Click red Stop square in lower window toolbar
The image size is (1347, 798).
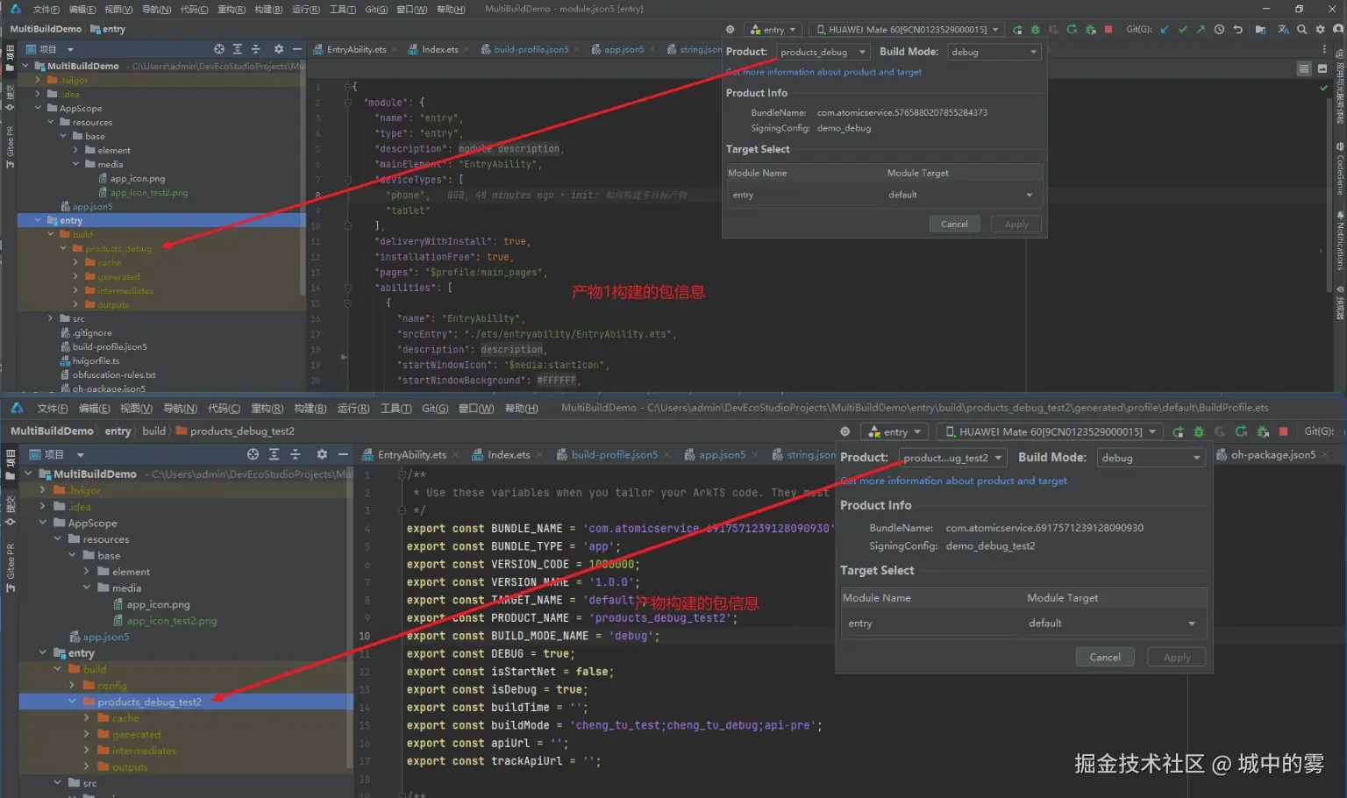[1284, 431]
